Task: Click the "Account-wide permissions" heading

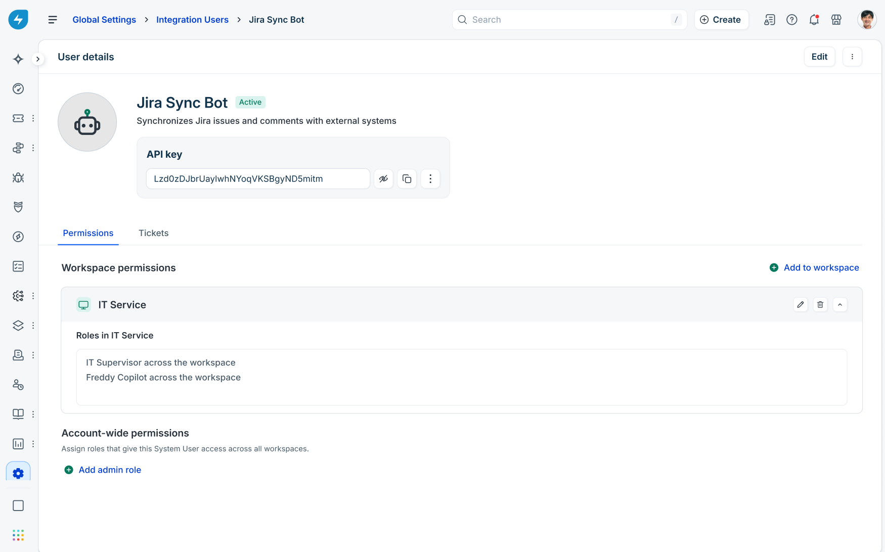Action: point(125,433)
